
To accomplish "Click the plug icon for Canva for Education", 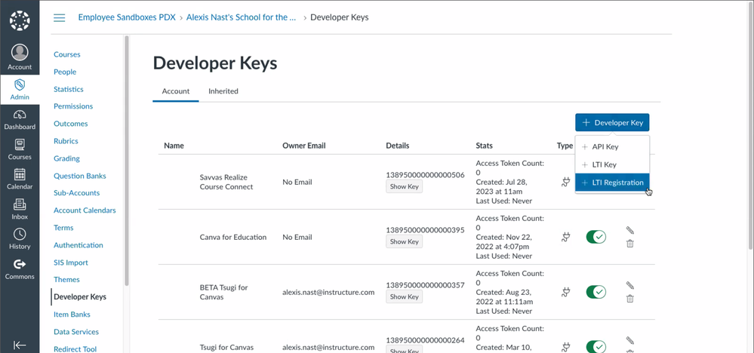I will pos(565,237).
